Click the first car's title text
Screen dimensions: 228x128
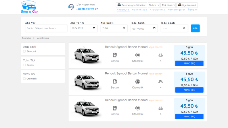click(x=127, y=47)
